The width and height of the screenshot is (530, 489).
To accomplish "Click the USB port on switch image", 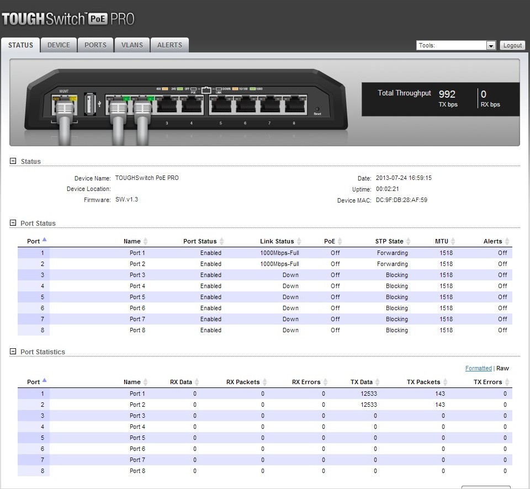I will click(x=89, y=103).
